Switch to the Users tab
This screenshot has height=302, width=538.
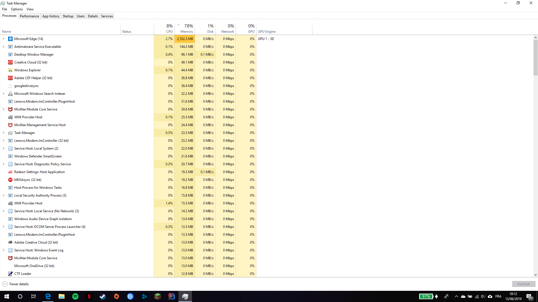pyautogui.click(x=81, y=16)
